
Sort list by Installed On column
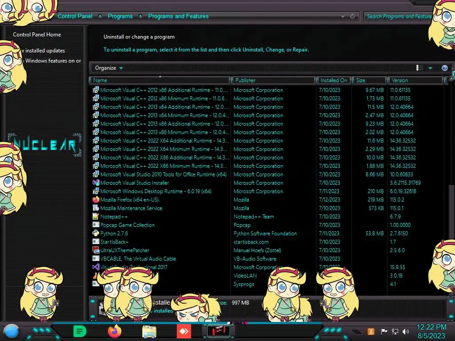click(x=334, y=80)
